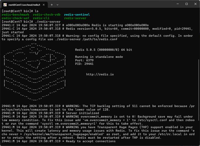The height and width of the screenshot is (146, 200).
Task: Click the redis-benchmark file name
Action: (15, 15)
